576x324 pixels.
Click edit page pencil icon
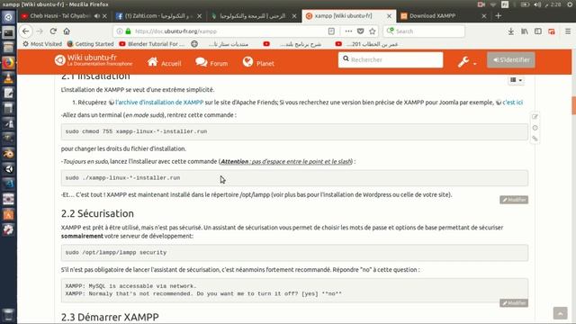[x=535, y=117]
